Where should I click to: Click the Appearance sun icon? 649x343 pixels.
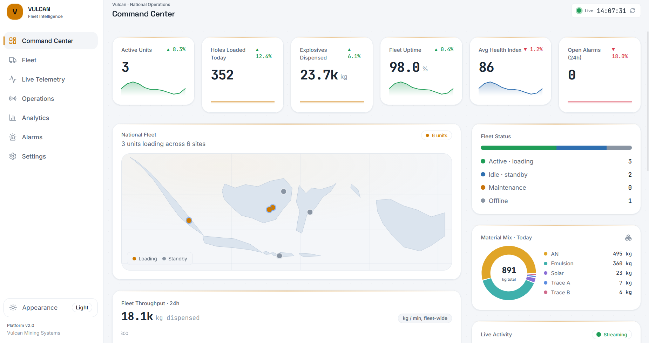tap(13, 307)
